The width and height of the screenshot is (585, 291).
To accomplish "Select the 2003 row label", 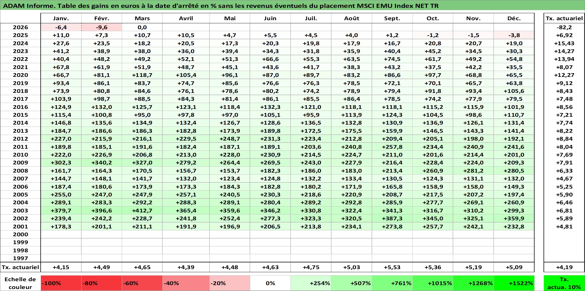I will 20,210.
